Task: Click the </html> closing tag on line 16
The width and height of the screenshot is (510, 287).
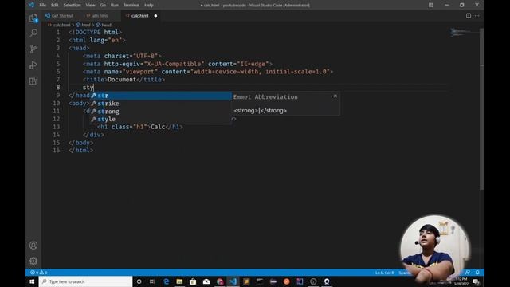Action: coord(81,151)
